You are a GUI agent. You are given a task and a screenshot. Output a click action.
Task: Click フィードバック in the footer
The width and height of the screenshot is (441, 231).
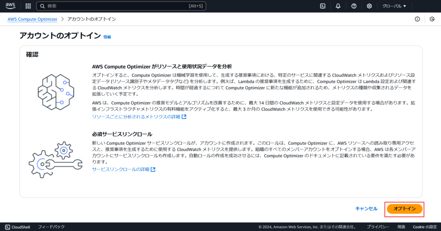point(51,227)
